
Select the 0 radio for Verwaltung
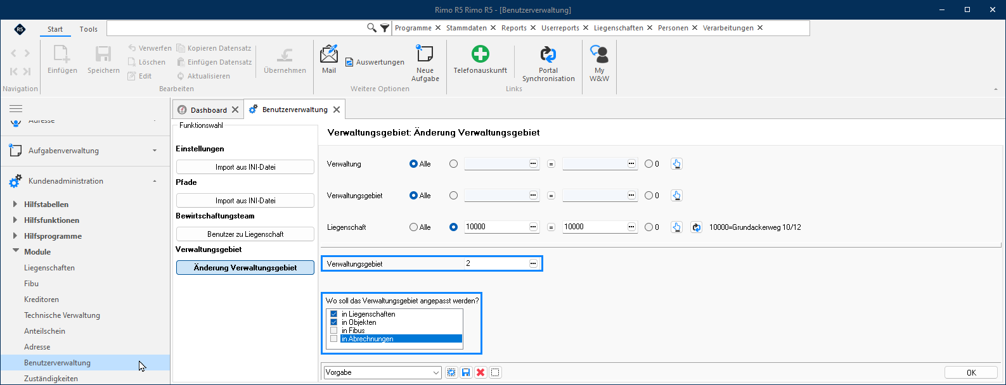648,164
